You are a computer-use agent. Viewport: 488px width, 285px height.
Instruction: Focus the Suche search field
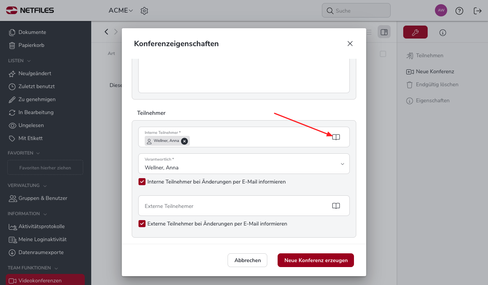click(356, 11)
